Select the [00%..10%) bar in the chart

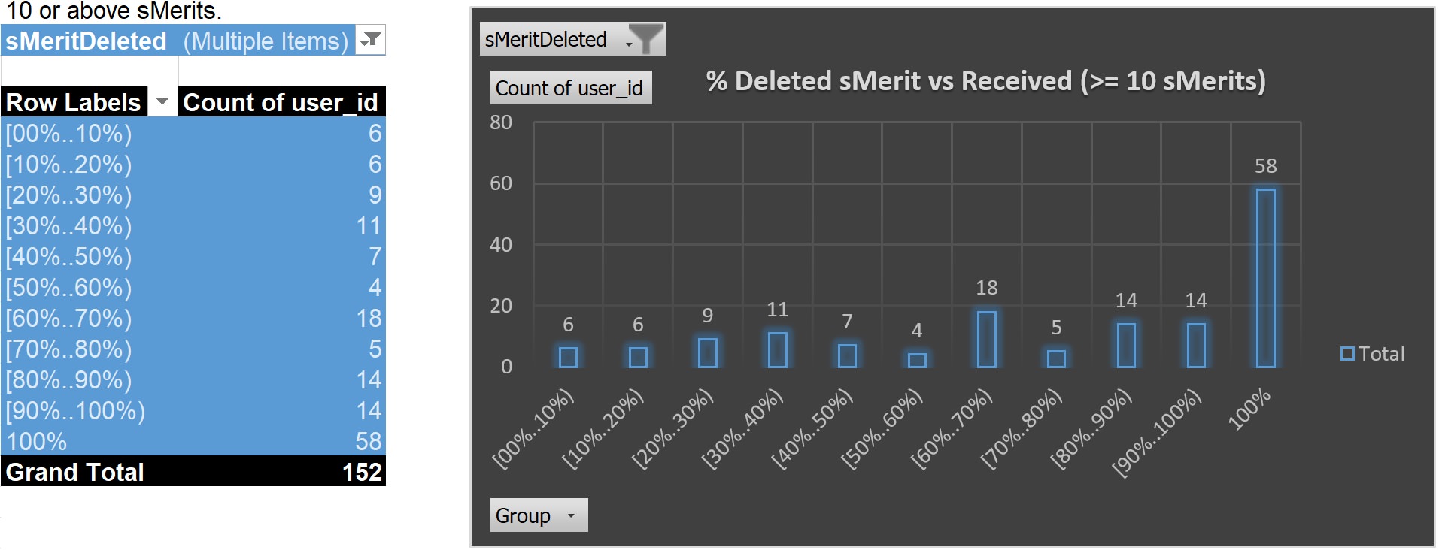pyautogui.click(x=569, y=357)
